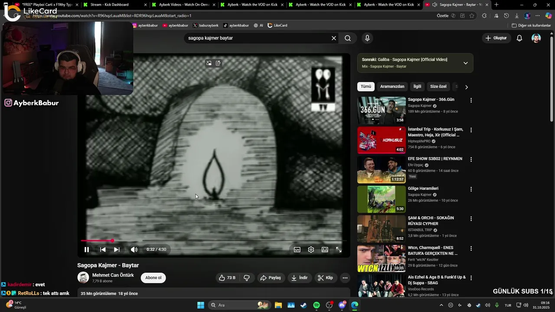Open Mehmet Can Öntürk channel avatar

[83, 278]
